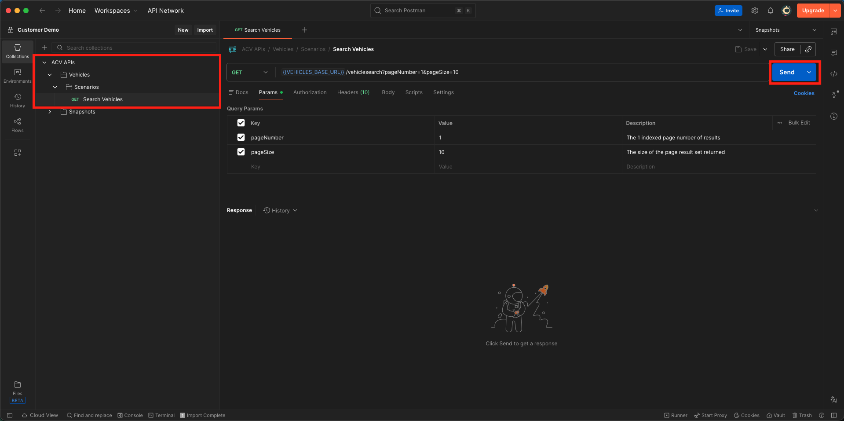Screen dimensions: 844x421
Task: Open the code snippet panel on the right
Action: [834, 74]
